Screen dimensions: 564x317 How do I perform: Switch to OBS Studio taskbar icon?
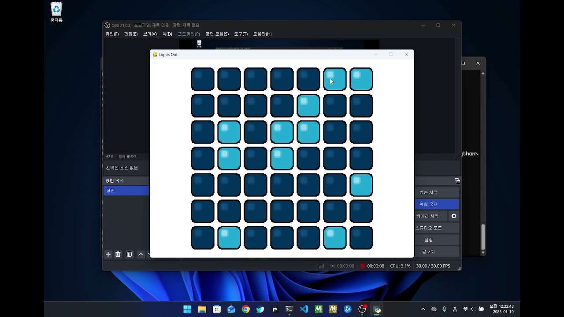(362, 309)
